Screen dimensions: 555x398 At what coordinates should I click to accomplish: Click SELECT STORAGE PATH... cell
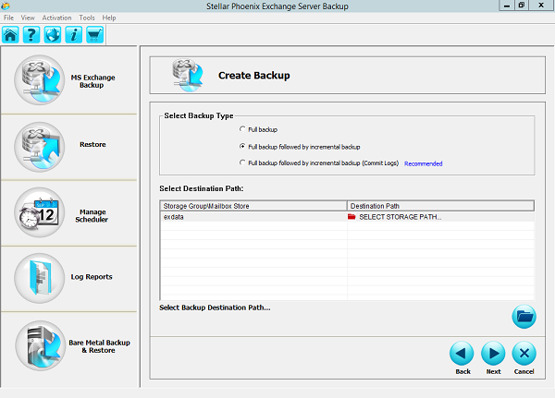(440, 217)
